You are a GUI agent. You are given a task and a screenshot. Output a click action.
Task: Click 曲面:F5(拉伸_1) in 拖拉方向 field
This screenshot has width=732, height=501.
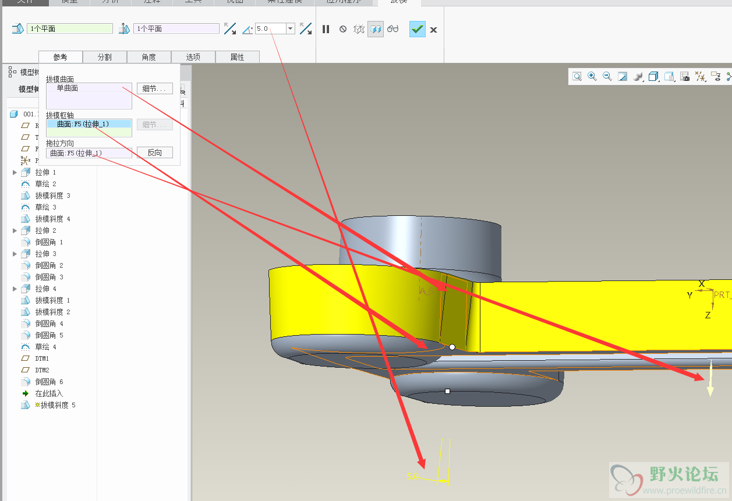click(x=89, y=153)
